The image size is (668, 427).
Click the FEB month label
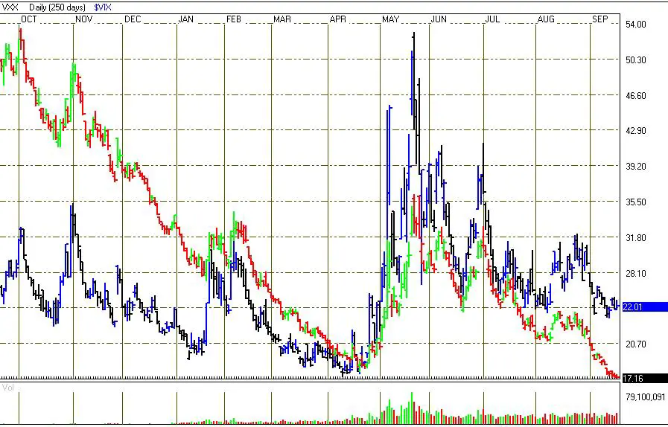click(234, 19)
